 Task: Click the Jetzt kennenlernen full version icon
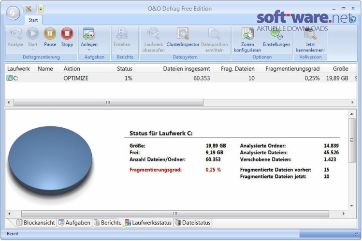click(x=310, y=34)
